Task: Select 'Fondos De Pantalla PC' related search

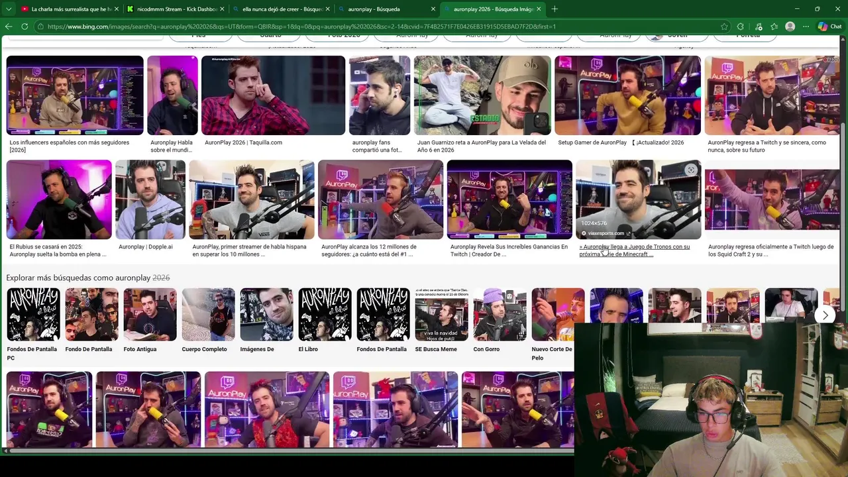Action: [x=33, y=325]
